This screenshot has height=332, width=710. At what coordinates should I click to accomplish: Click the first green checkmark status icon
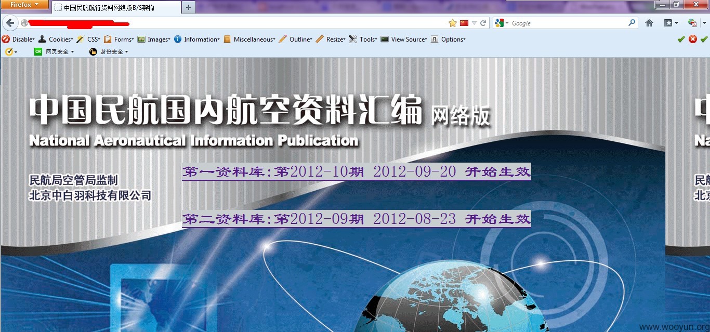(681, 39)
